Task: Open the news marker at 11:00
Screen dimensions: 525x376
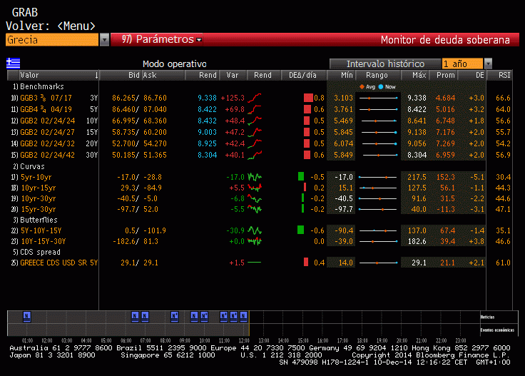Action: click(x=224, y=316)
